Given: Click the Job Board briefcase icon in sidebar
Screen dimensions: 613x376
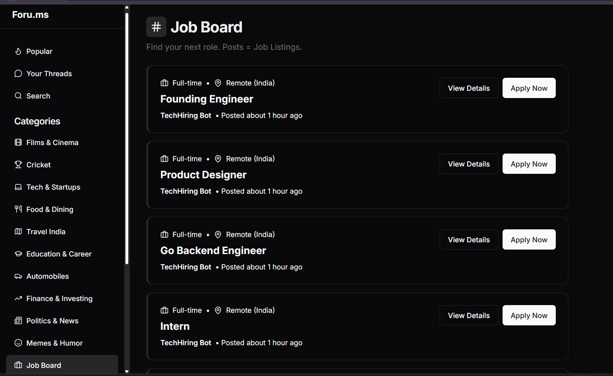Looking at the screenshot, I should (18, 365).
